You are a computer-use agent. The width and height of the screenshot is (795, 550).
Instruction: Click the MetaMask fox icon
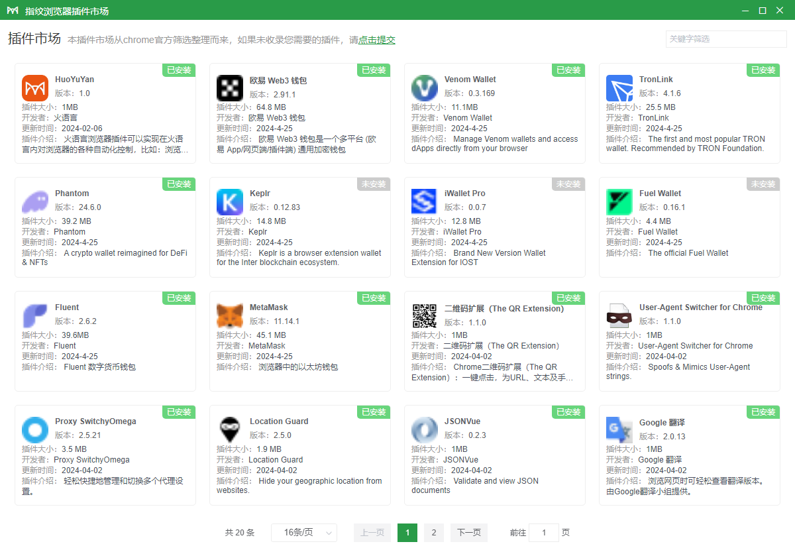230,316
